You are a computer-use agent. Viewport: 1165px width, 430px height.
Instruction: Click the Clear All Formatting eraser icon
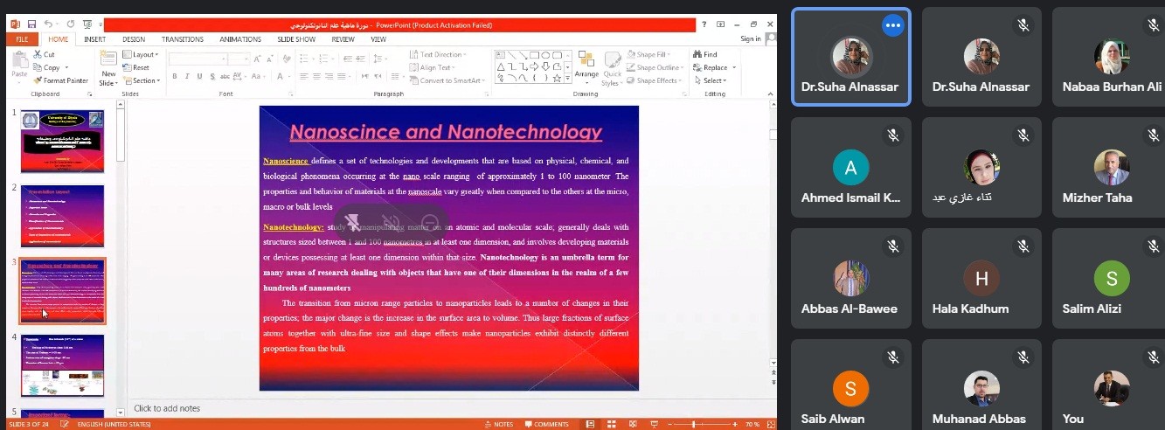(x=286, y=59)
